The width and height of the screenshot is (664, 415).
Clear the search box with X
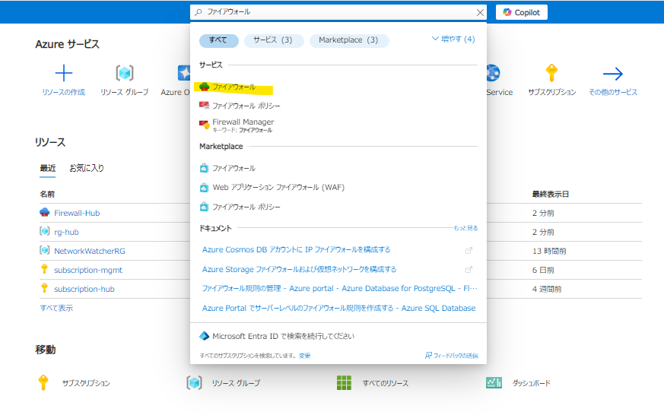[480, 13]
